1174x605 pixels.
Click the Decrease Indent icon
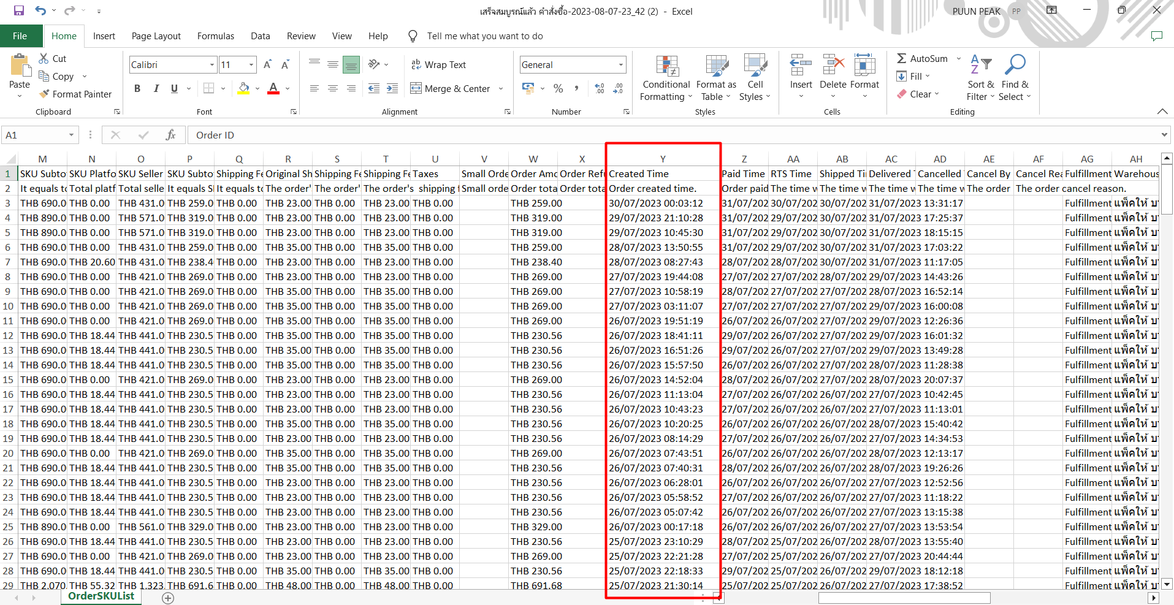pos(374,88)
